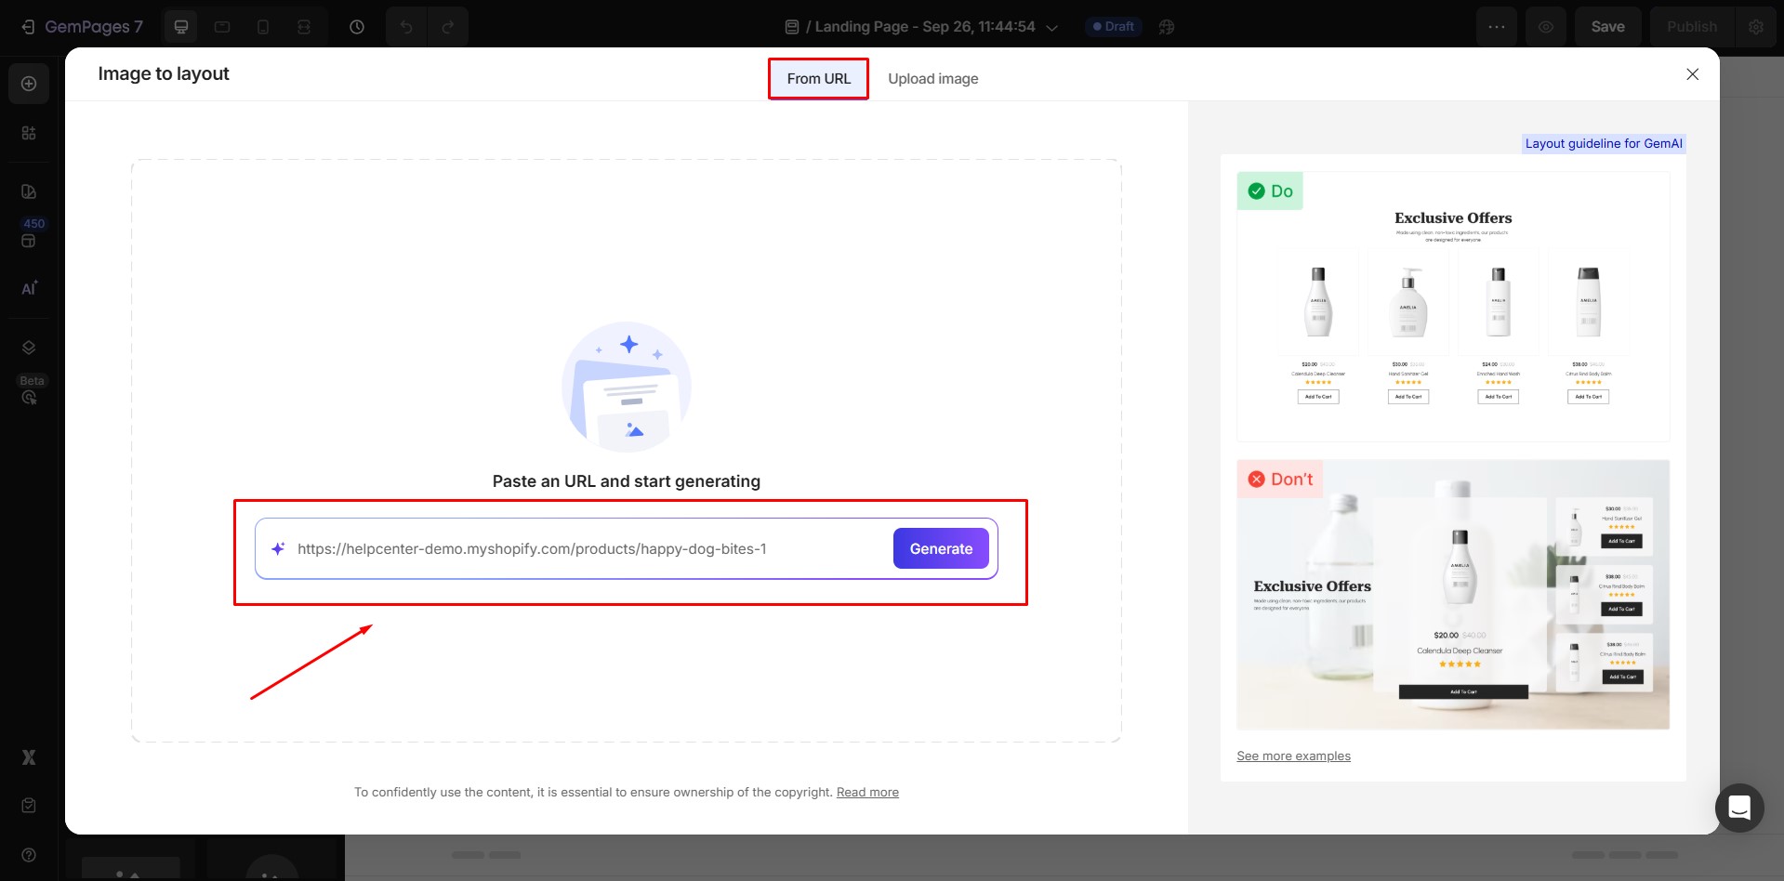Image resolution: width=1784 pixels, height=881 pixels.
Task: Click the Save button
Action: (1607, 27)
